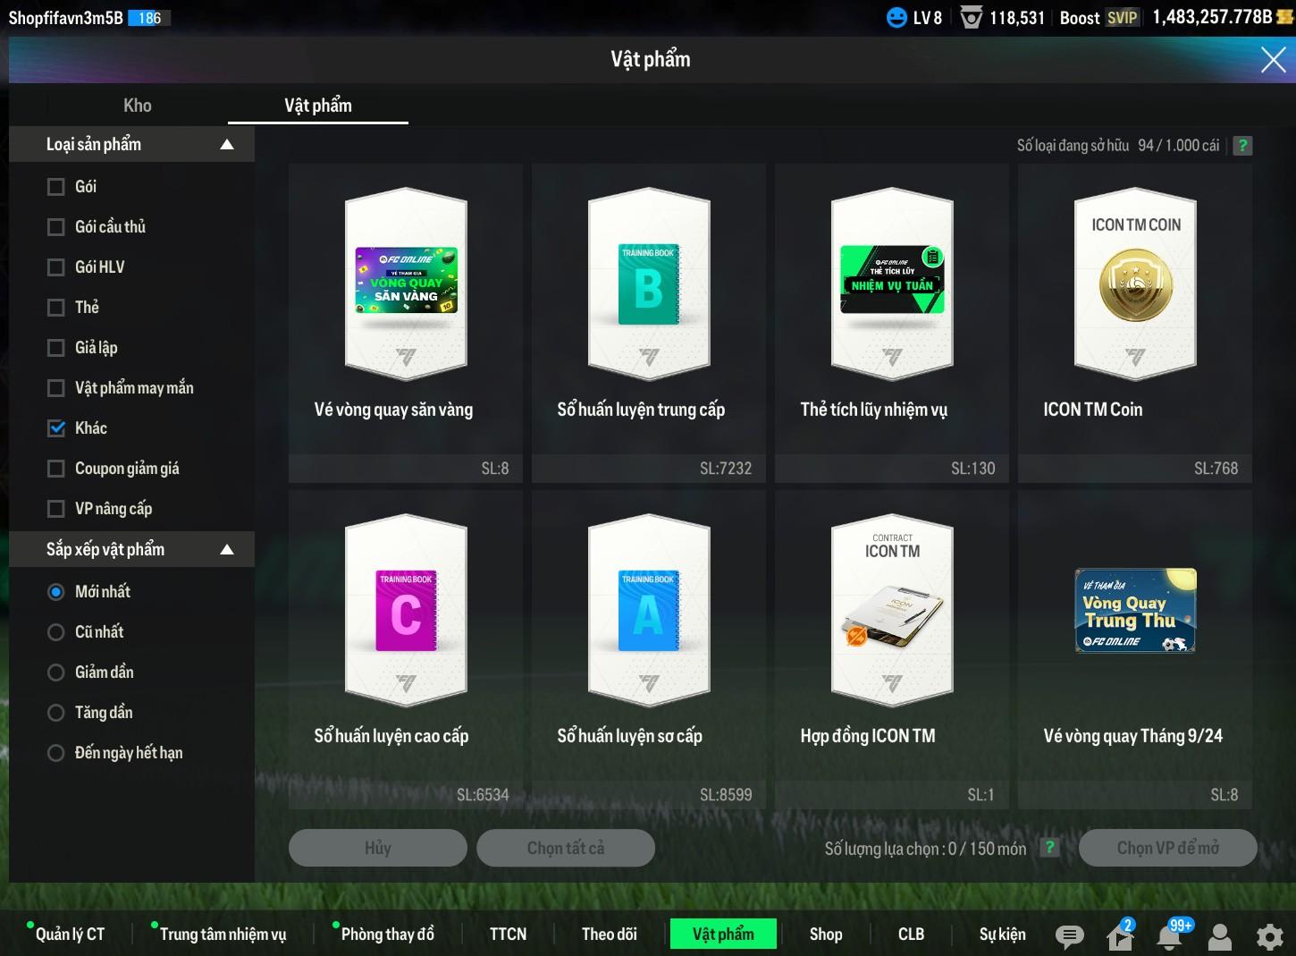This screenshot has width=1296, height=956.
Task: Open the chat speech bubble icon
Action: click(x=1069, y=935)
